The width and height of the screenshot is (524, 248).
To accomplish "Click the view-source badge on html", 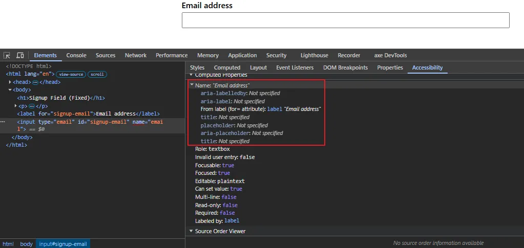I will coord(71,75).
